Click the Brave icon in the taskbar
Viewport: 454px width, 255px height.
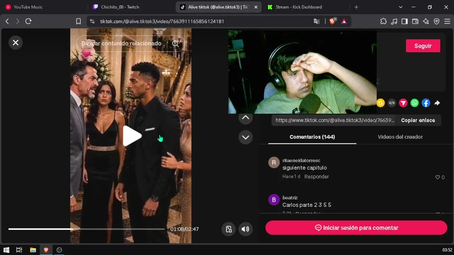point(46,250)
